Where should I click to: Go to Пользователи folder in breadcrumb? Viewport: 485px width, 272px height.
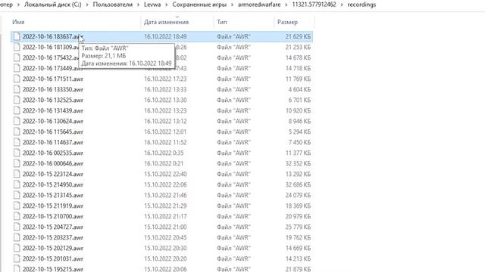click(113, 5)
